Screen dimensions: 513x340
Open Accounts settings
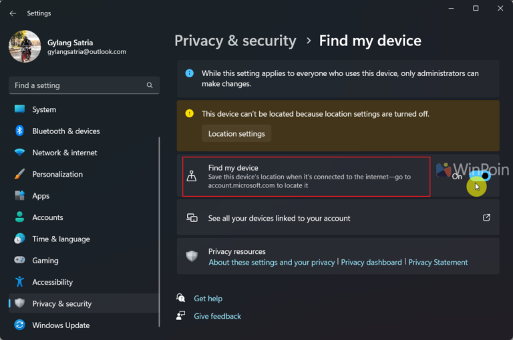pyautogui.click(x=48, y=217)
